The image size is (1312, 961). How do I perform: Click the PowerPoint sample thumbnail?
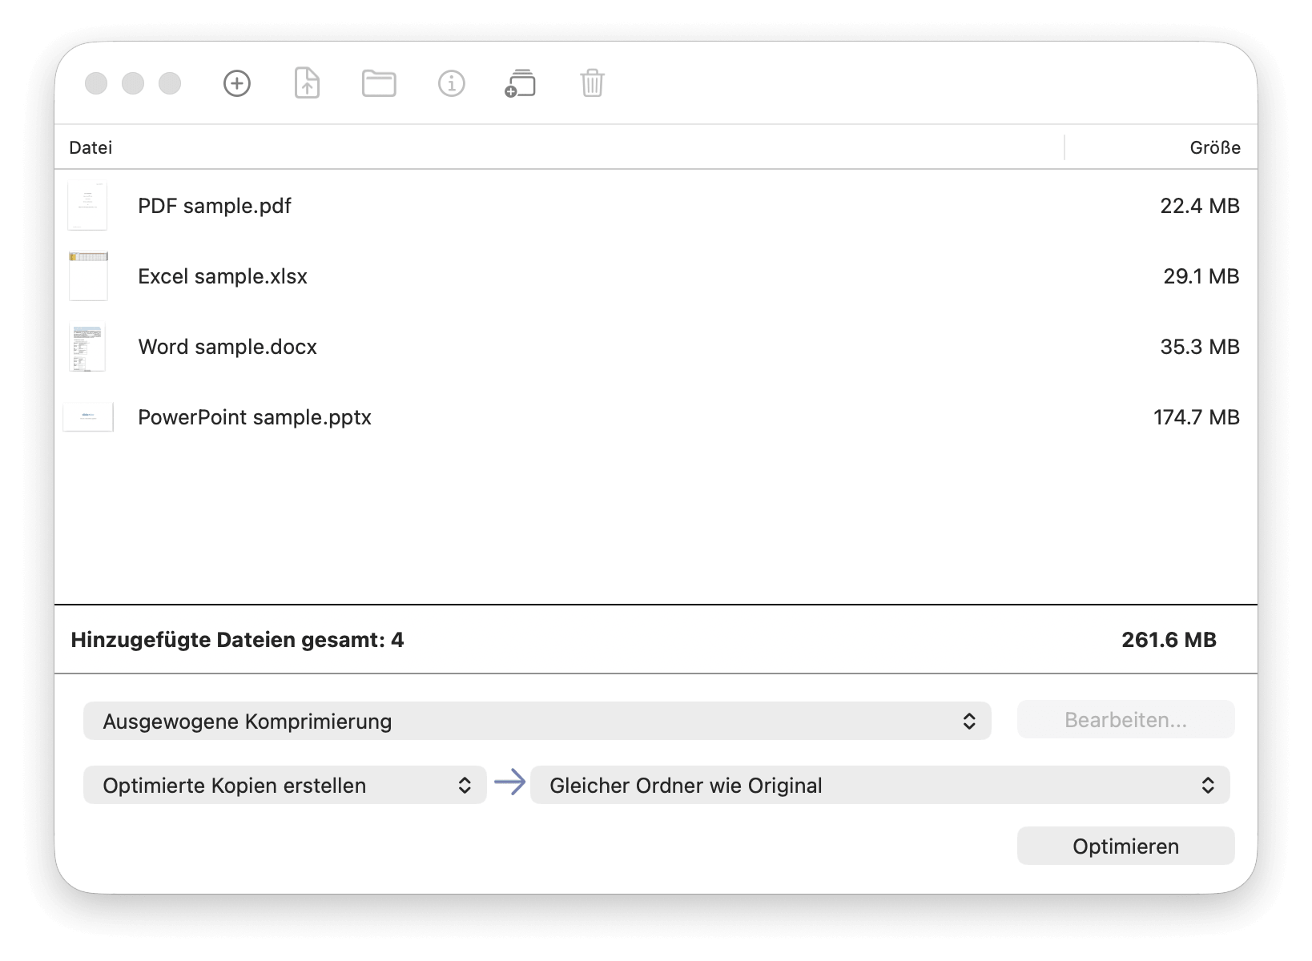pos(88,417)
